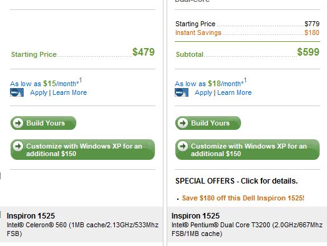
Task: Open Learn More for $18/month offer
Action: click(x=235, y=92)
